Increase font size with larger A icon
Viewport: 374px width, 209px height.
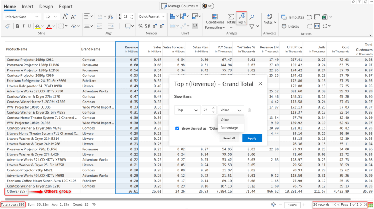pyautogui.click(x=65, y=17)
